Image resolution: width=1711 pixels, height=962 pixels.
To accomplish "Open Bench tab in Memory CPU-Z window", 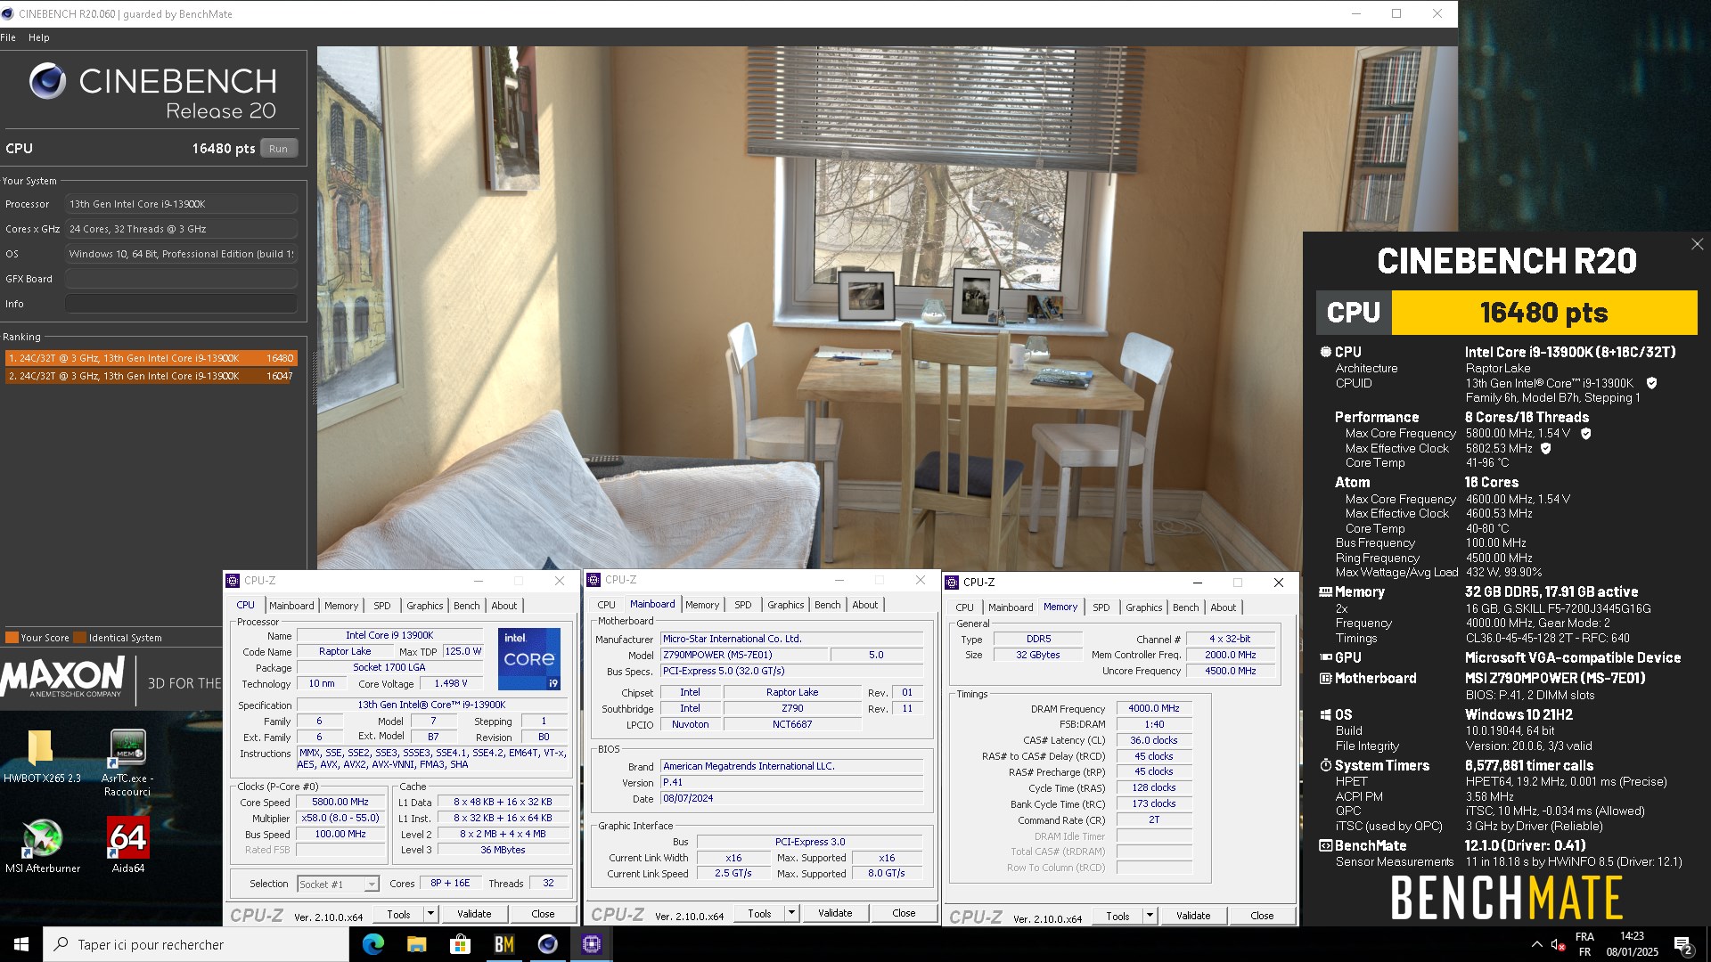I will tap(1185, 607).
